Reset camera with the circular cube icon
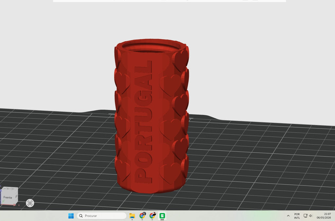 30,203
